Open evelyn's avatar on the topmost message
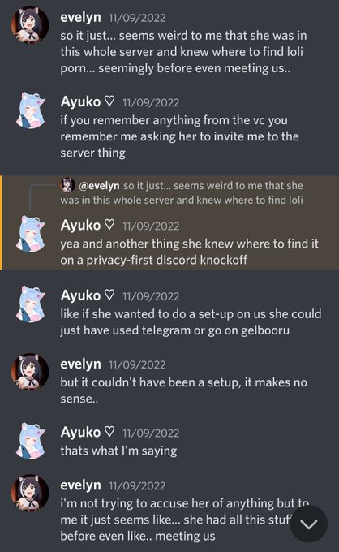The image size is (339, 552). pos(30,25)
